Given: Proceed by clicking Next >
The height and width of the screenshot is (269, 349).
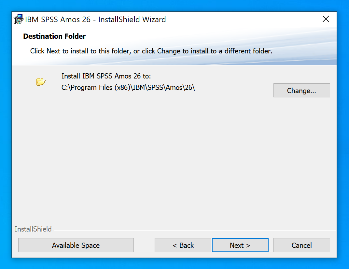Looking at the screenshot, I should point(240,245).
